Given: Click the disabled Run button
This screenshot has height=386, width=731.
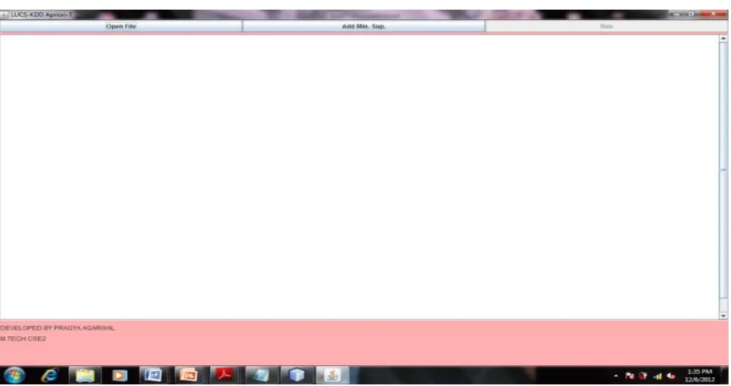Looking at the screenshot, I should (x=606, y=27).
